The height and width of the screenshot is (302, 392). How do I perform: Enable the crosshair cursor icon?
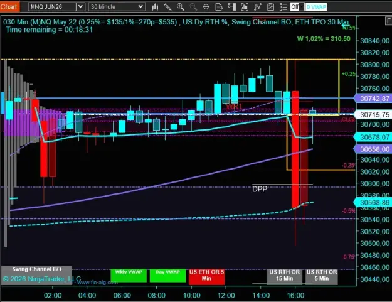tap(206, 7)
